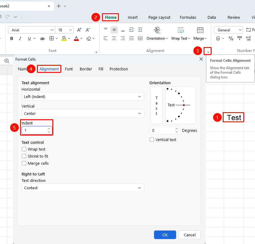Open the Arial font name dropdown
This screenshot has width=255, height=244.
click(31, 30)
